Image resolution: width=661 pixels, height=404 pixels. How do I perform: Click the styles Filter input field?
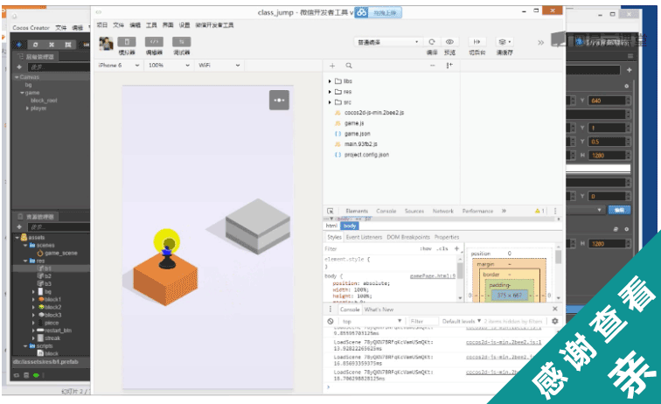pos(369,249)
